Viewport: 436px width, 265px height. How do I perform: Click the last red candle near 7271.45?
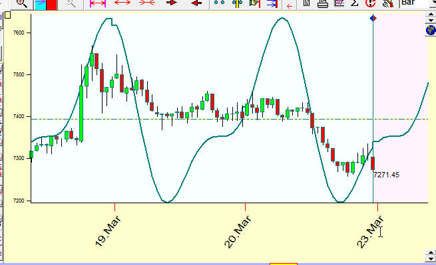[373, 163]
